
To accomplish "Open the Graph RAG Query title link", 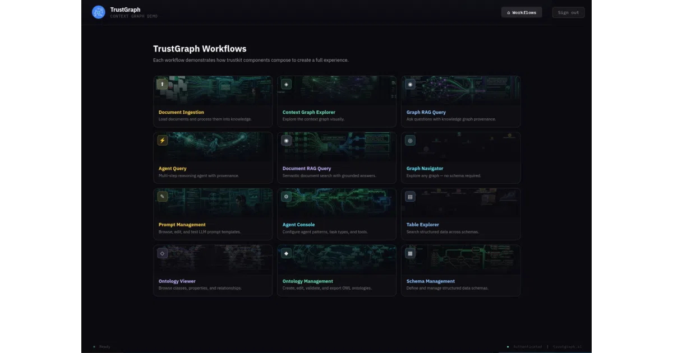I will click(426, 113).
